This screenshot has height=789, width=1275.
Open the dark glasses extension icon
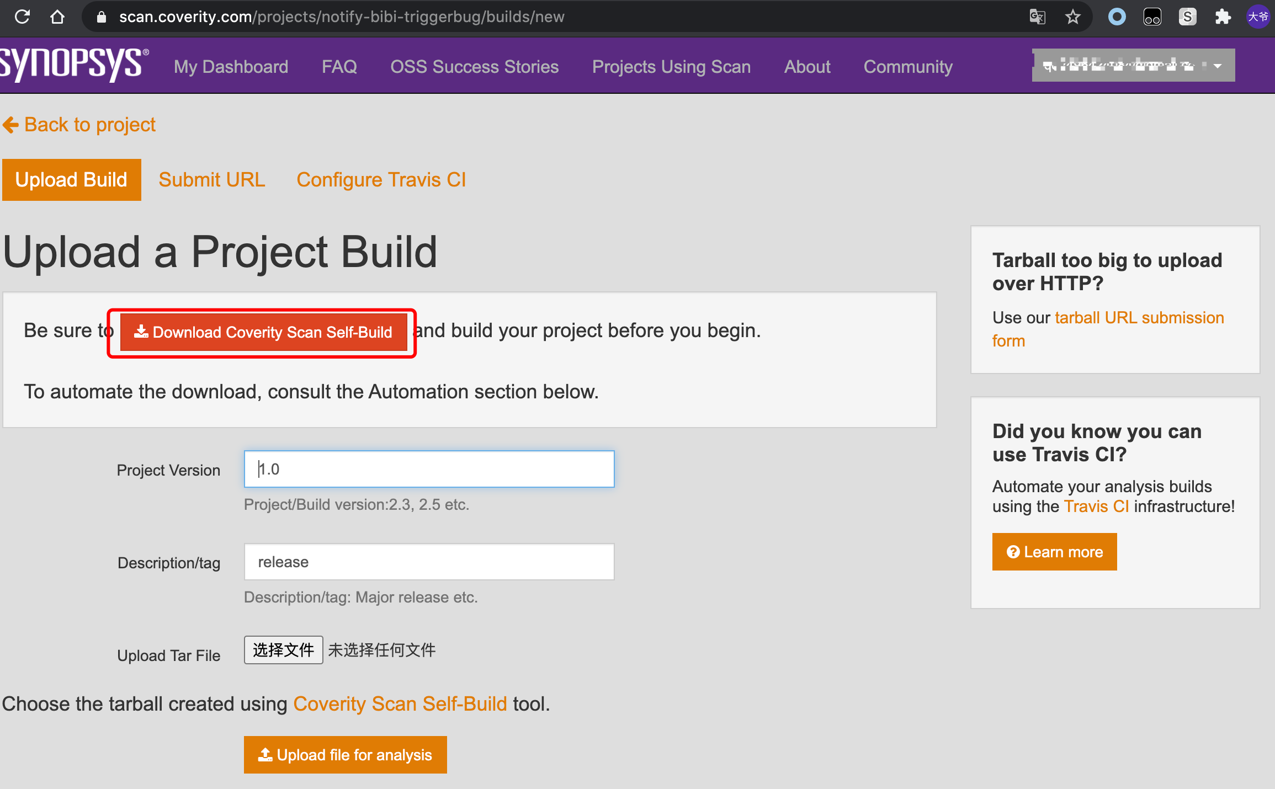[1152, 17]
